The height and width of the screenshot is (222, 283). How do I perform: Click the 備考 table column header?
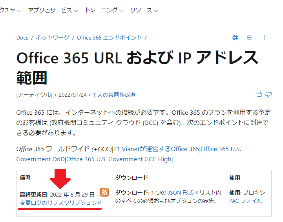click(25, 177)
